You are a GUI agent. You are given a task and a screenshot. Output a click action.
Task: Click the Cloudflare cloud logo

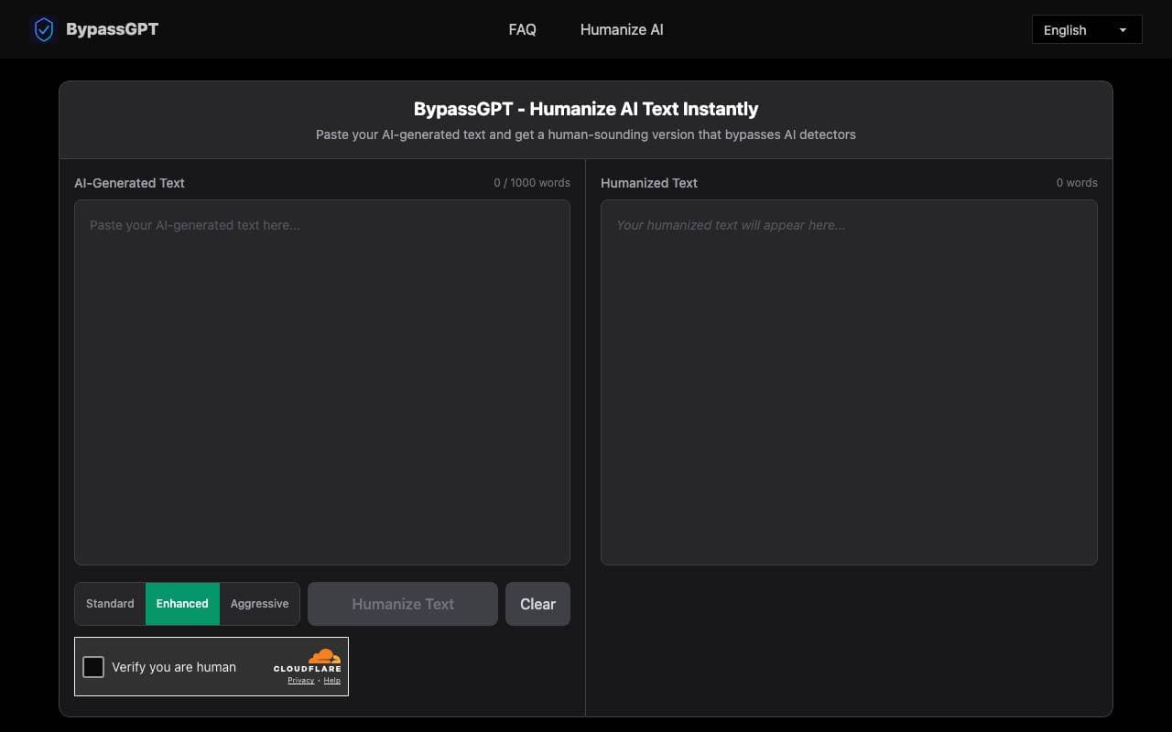pos(324,656)
